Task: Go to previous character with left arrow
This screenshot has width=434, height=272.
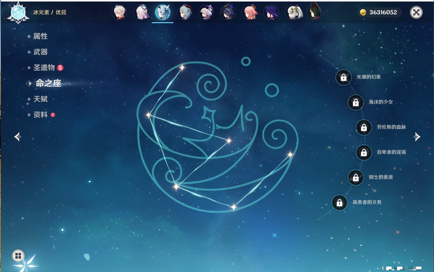Action: [x=17, y=137]
